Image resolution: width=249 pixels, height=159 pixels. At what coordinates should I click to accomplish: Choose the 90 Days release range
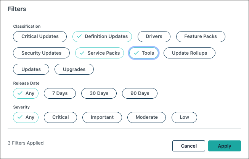140,93
